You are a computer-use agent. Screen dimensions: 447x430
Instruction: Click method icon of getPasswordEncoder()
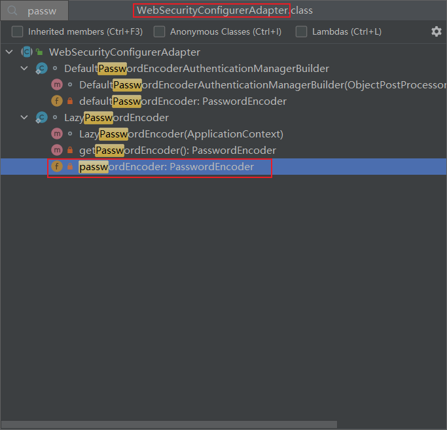pyautogui.click(x=57, y=150)
